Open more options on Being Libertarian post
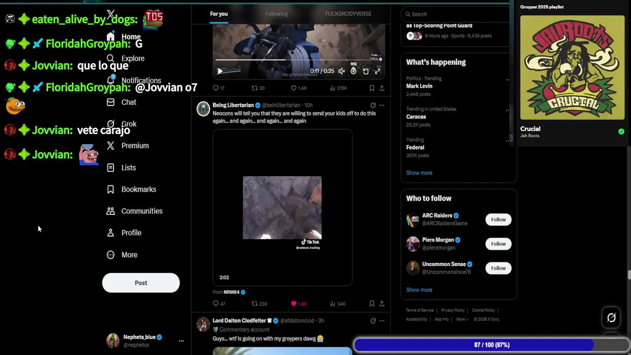 pos(382,105)
